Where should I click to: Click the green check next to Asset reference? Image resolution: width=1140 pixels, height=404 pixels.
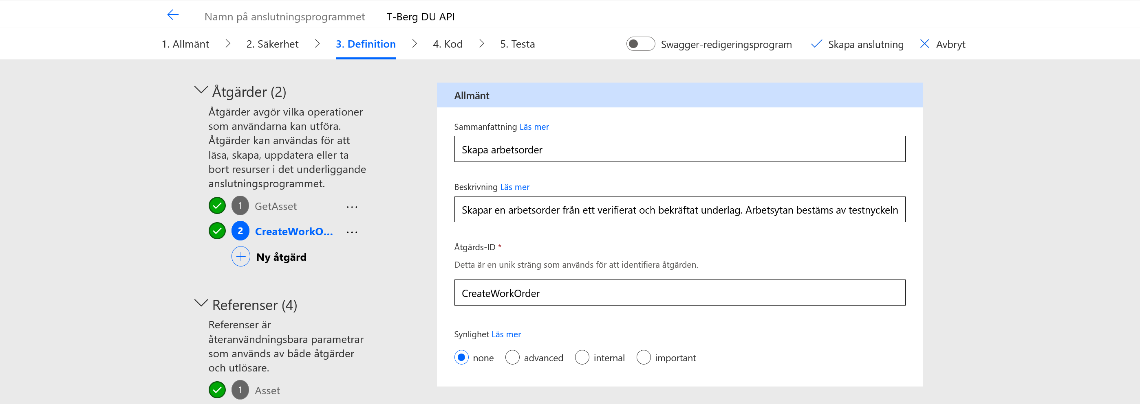(217, 390)
